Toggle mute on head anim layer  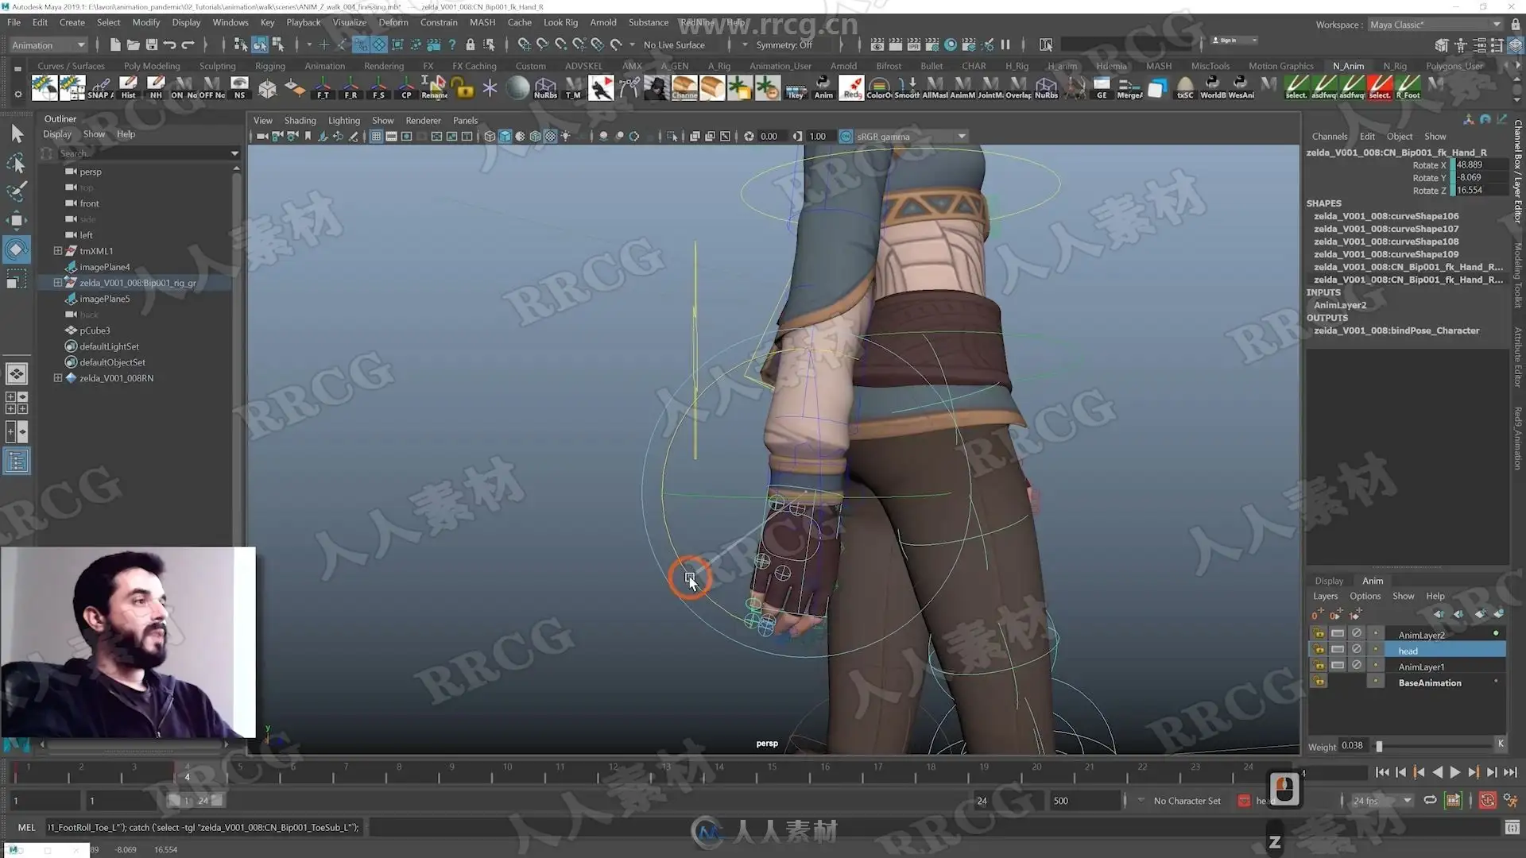[x=1357, y=650]
